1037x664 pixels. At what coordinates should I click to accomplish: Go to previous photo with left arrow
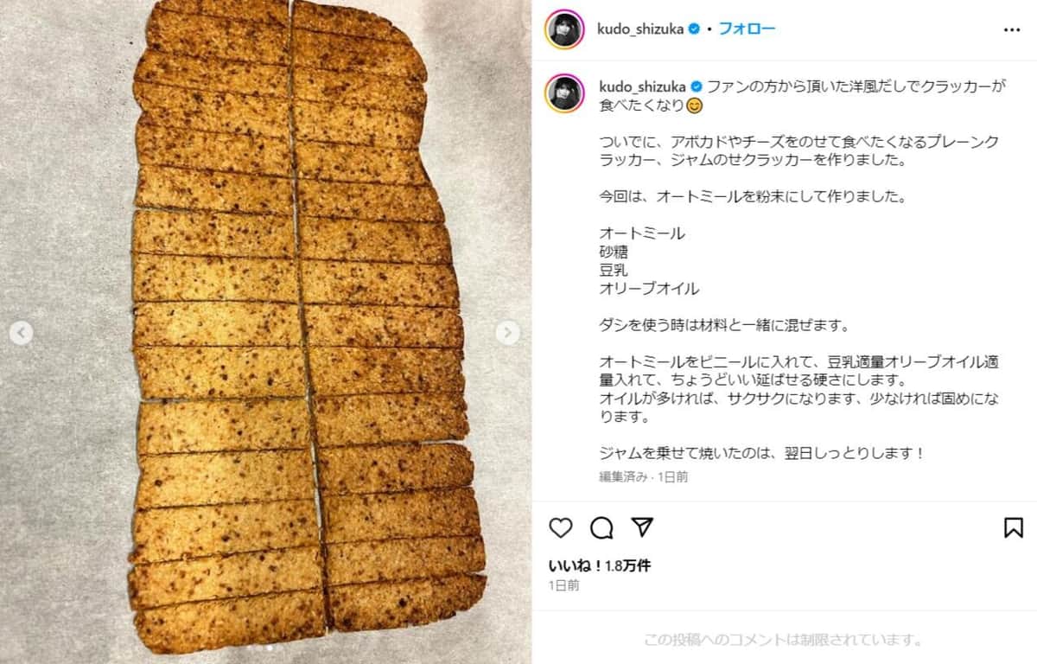click(22, 333)
